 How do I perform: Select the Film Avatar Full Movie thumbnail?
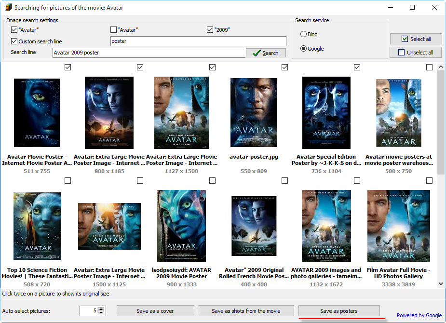pyautogui.click(x=398, y=226)
